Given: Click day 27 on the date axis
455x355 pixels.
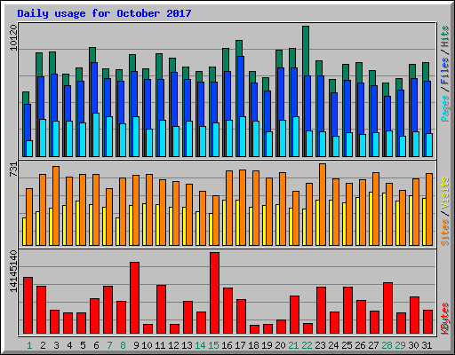Looking at the screenshot, I should click(373, 345).
